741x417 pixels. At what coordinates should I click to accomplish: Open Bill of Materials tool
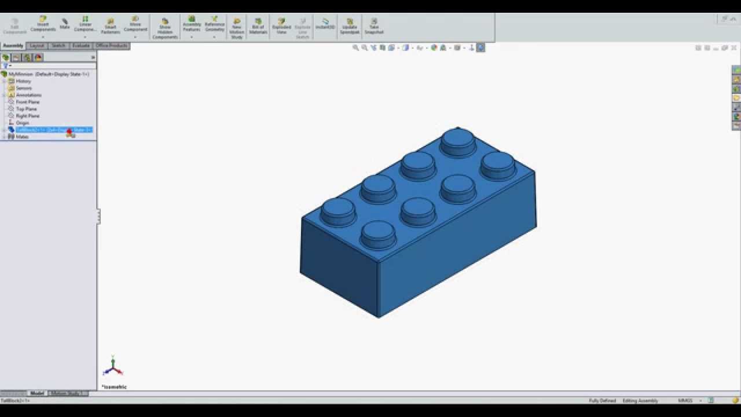coord(258,27)
